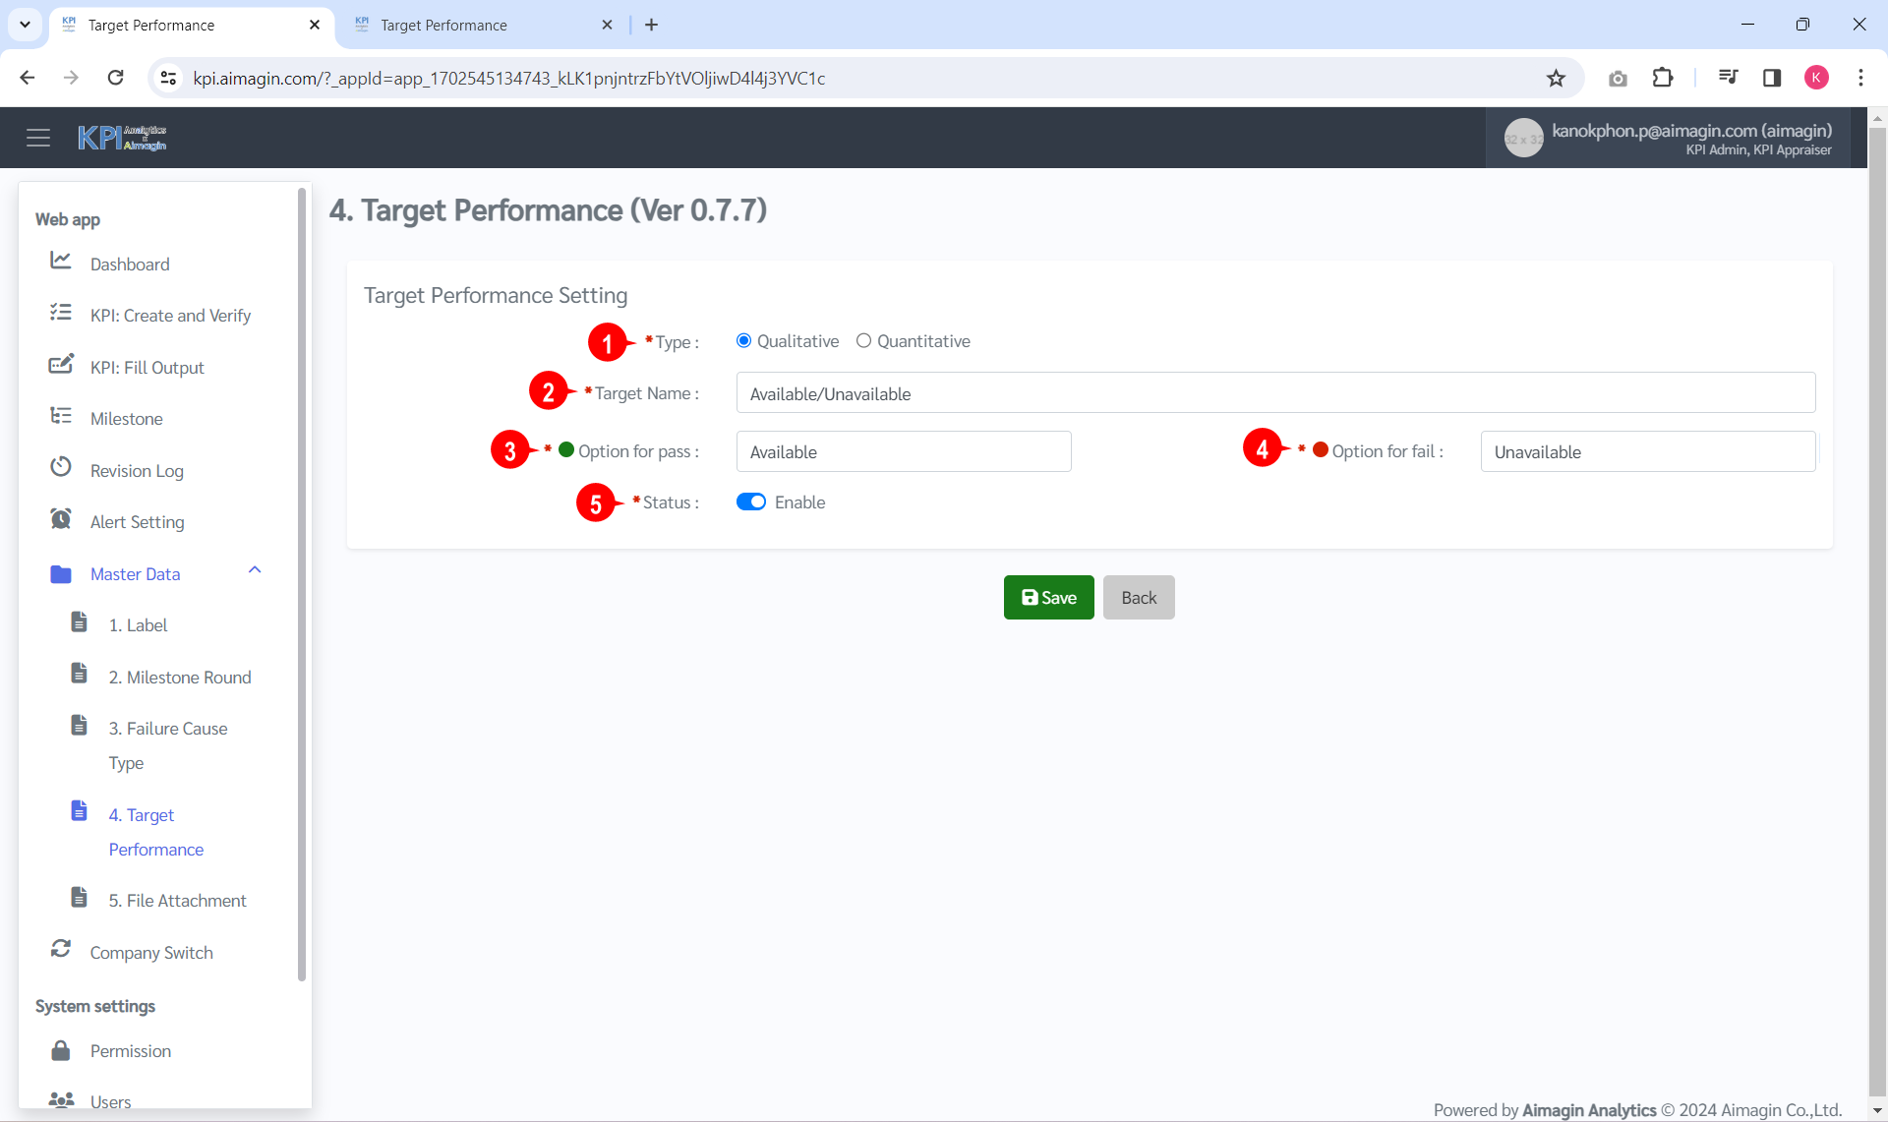Image resolution: width=1888 pixels, height=1122 pixels.
Task: Select KPI: Create and Verify
Action: pyautogui.click(x=170, y=315)
